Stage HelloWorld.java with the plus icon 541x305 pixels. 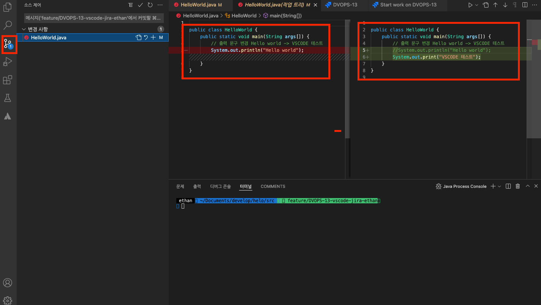pos(153,37)
